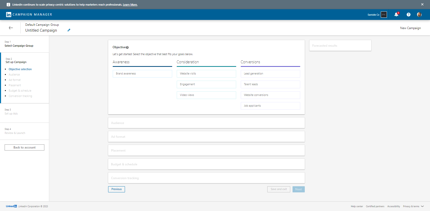Go back using the left arrow
Image resolution: width=430 pixels, height=211 pixels.
(11, 28)
